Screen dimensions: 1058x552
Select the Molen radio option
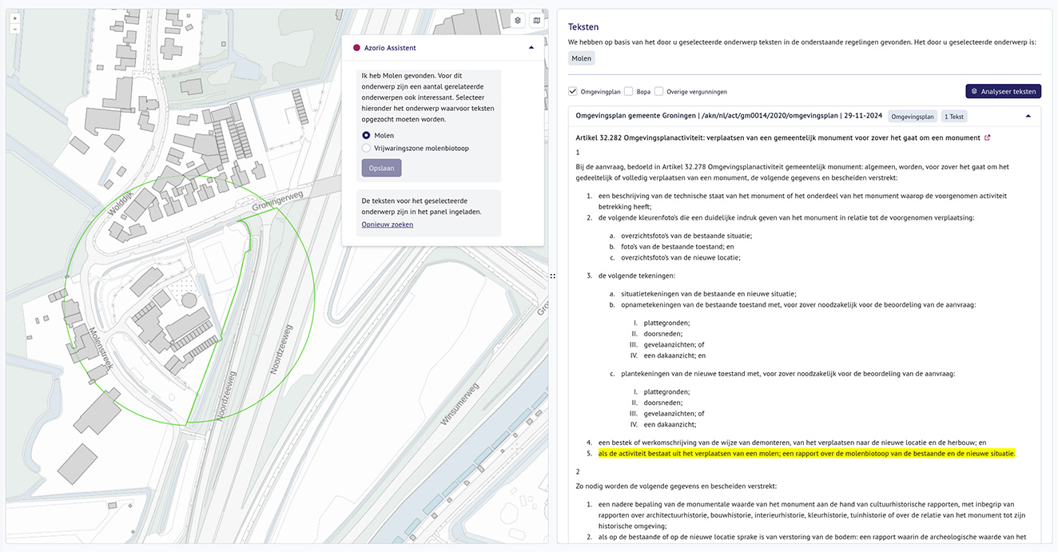[x=366, y=136]
